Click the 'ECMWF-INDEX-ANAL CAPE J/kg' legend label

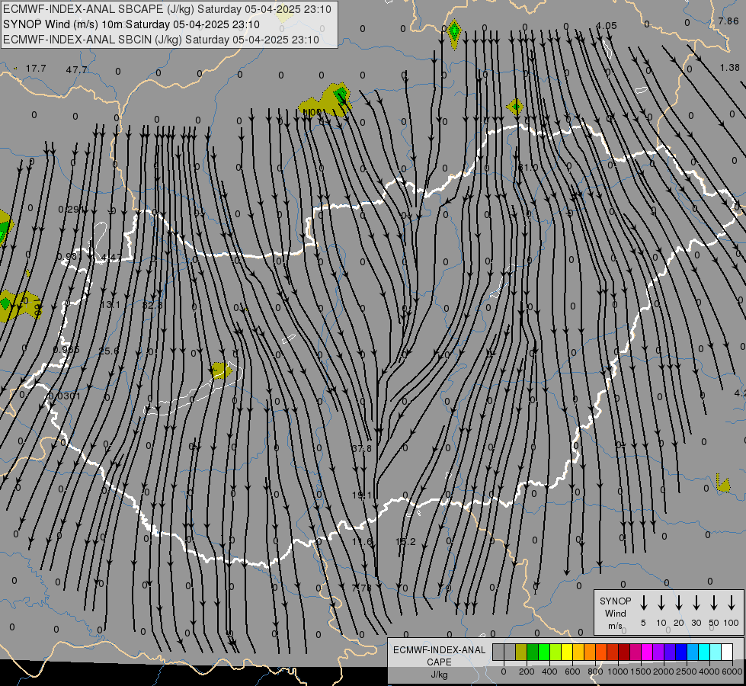(439, 662)
